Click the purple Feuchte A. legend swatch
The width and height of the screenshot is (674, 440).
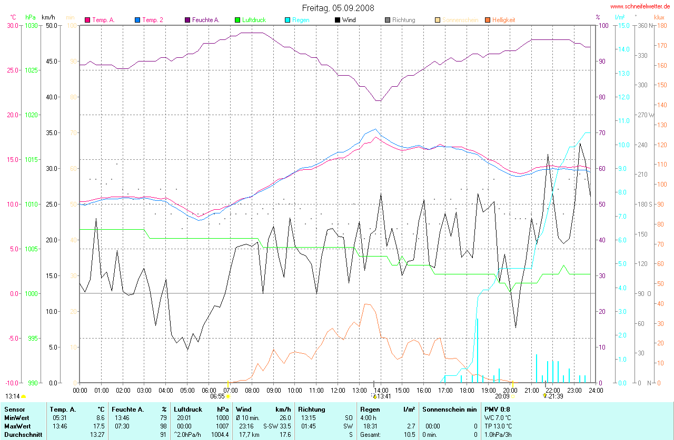188,20
